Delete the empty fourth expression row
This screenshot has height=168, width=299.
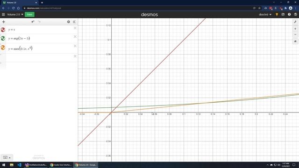click(75, 56)
